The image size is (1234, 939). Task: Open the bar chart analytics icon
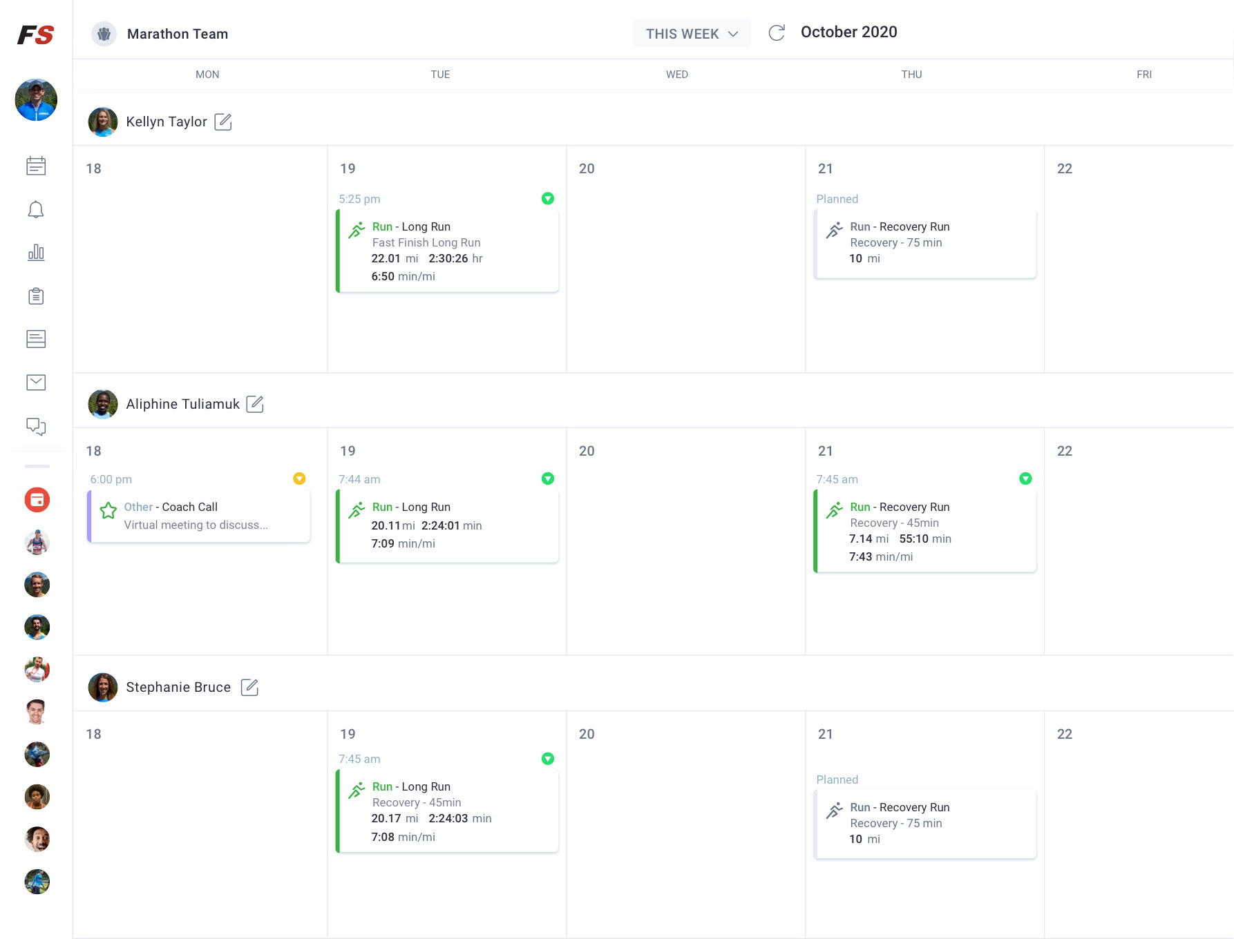point(36,253)
